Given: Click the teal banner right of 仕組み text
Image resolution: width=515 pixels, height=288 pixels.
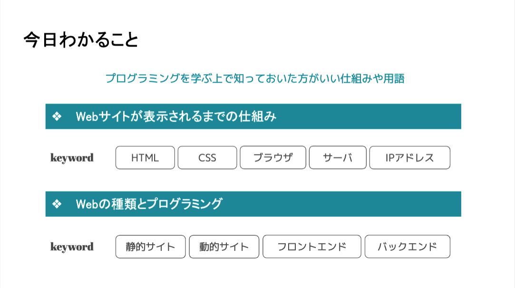Looking at the screenshot, I should click(369, 116).
